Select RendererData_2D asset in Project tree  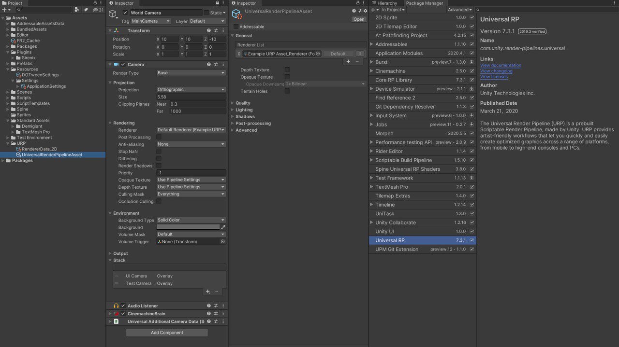click(39, 149)
